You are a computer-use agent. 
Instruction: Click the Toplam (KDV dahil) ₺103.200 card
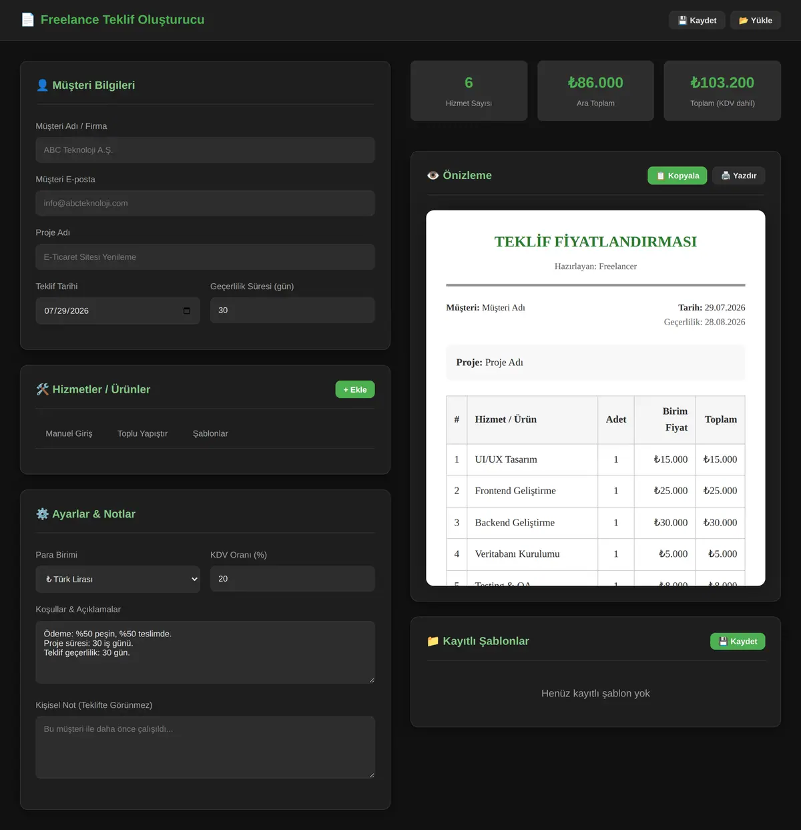point(722,91)
